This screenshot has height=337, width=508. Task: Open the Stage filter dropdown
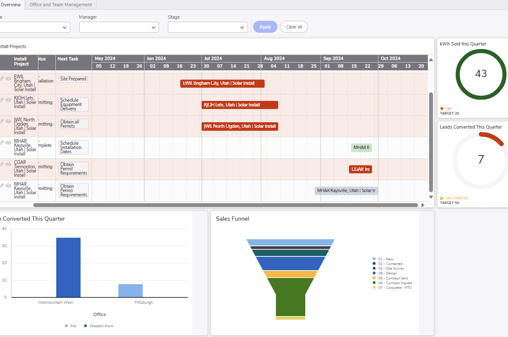pos(207,27)
